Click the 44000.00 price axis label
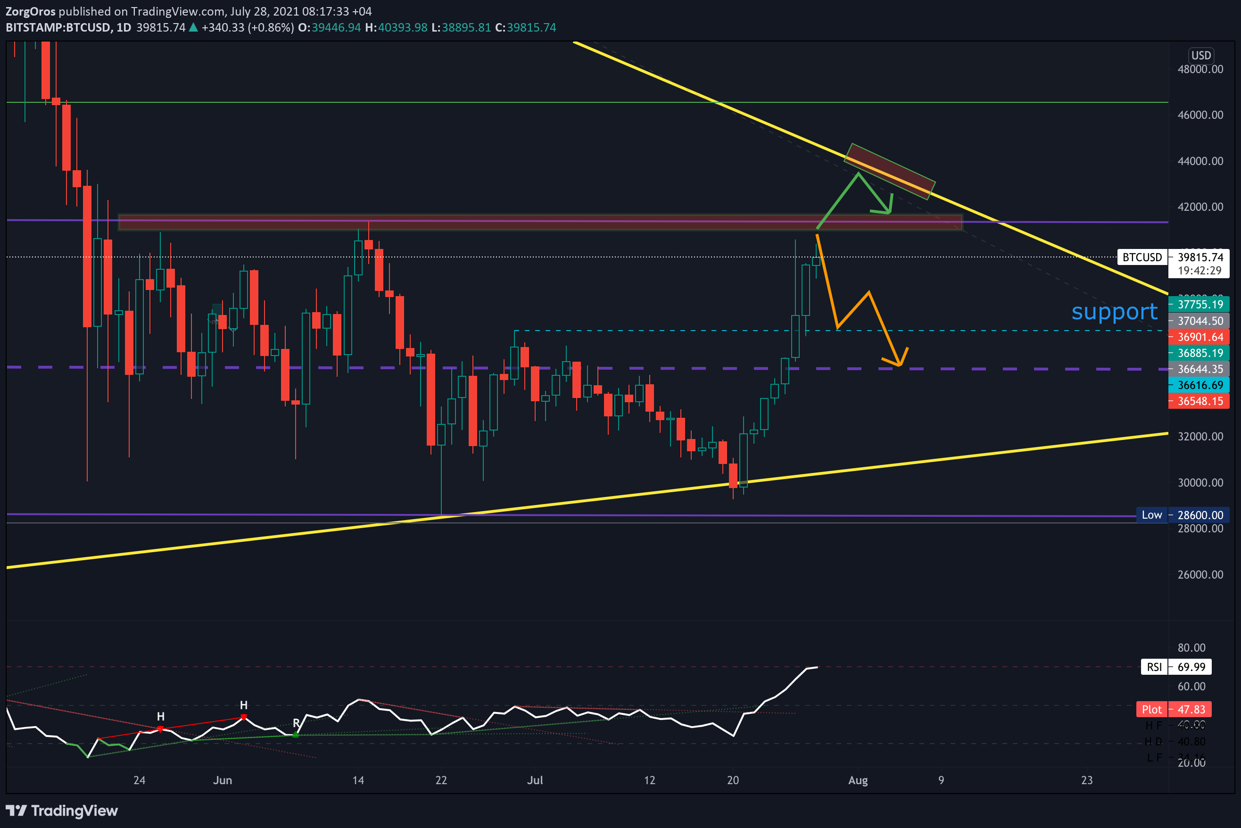 pyautogui.click(x=1200, y=161)
